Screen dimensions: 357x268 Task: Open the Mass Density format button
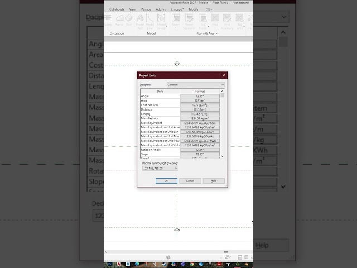pyautogui.click(x=200, y=118)
